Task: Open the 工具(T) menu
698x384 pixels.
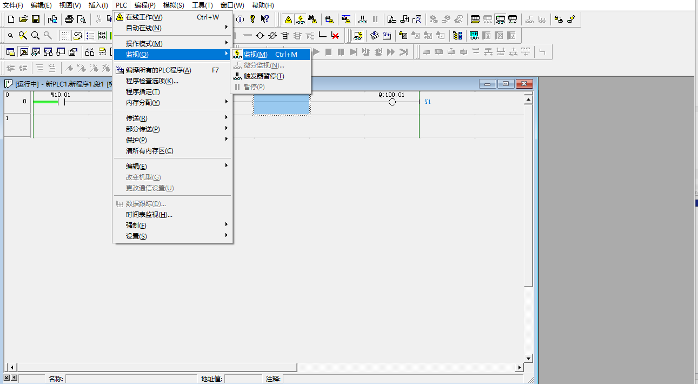Action: tap(202, 5)
